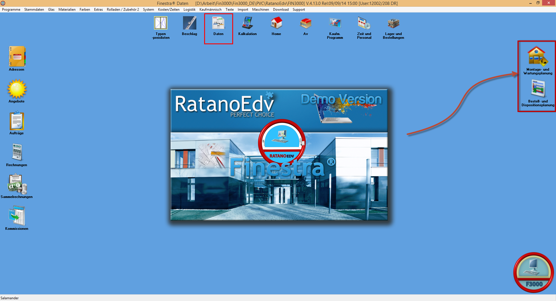Open the Daten module icon
This screenshot has width=556, height=301.
(218, 23)
